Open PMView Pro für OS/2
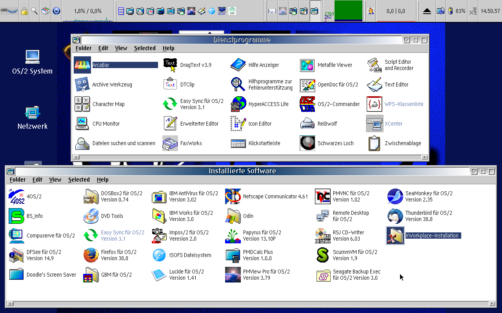 [233, 275]
